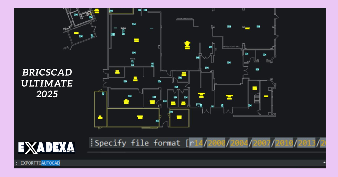The width and height of the screenshot is (338, 177).
Task: Choose the 2000 file format option
Action: [216, 143]
